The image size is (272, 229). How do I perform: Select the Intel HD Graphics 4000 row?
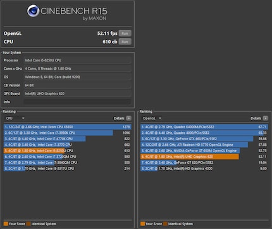204,169
